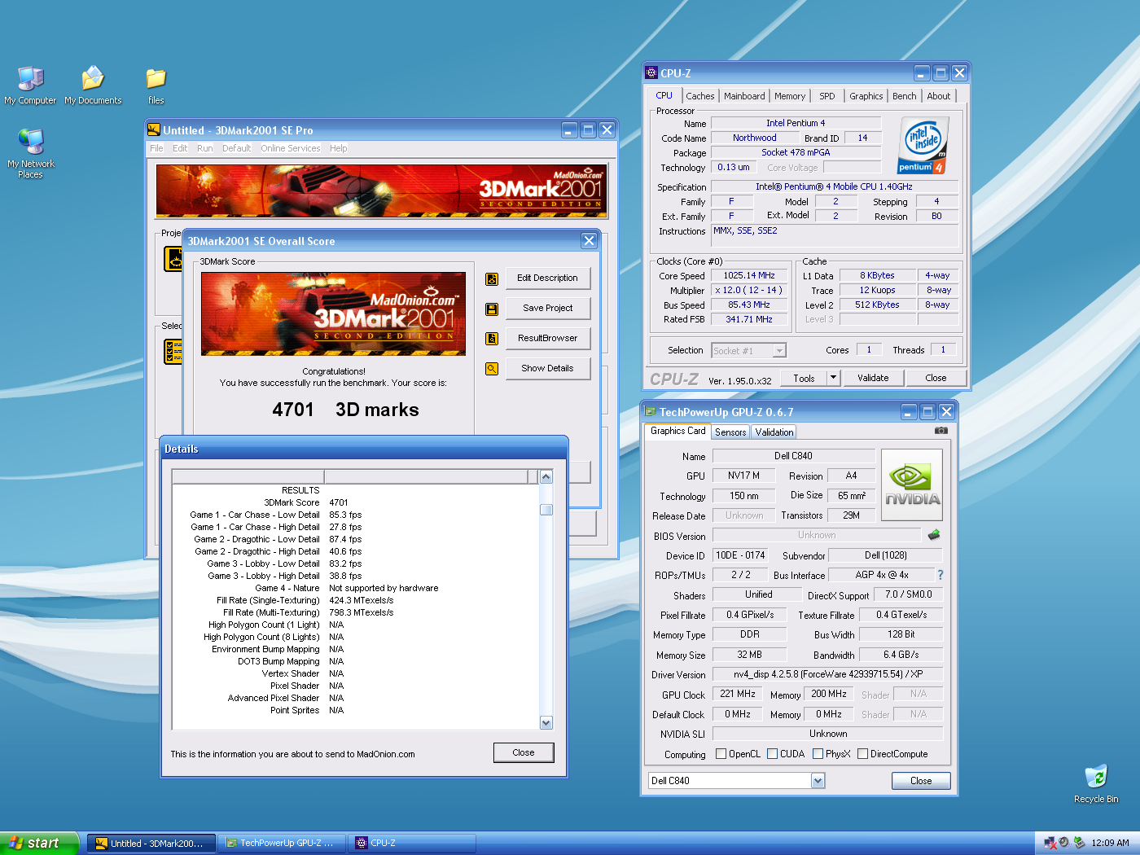The image size is (1140, 855).
Task: Click the GPU-Z title bar icon
Action: coord(650,412)
